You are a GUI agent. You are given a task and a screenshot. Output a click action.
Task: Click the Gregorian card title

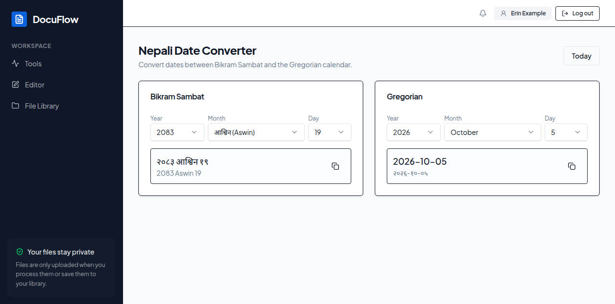coord(405,97)
